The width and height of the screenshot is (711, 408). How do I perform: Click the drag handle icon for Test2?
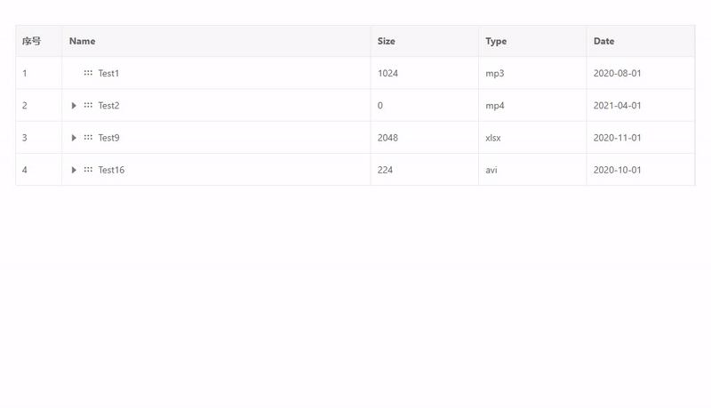(88, 105)
